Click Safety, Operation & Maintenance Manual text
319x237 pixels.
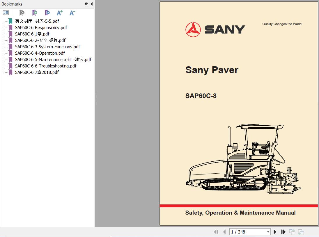[240, 213]
